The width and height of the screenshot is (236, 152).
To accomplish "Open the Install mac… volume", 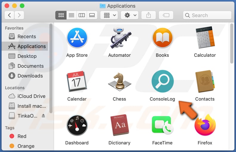I will [25, 106].
